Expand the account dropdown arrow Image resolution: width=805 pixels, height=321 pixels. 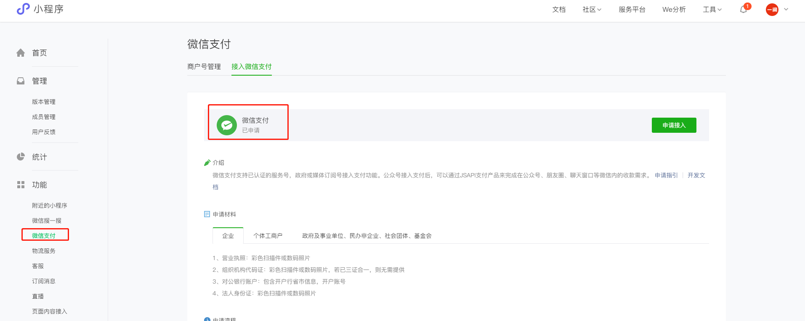tap(786, 9)
